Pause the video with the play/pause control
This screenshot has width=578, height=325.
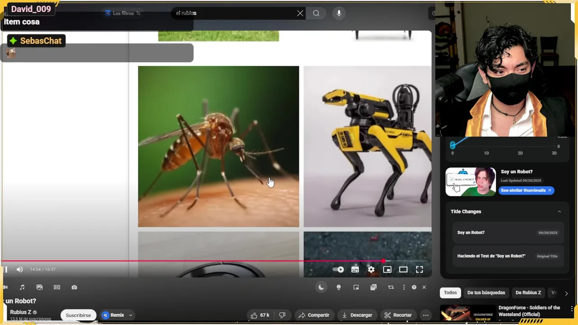click(6, 269)
